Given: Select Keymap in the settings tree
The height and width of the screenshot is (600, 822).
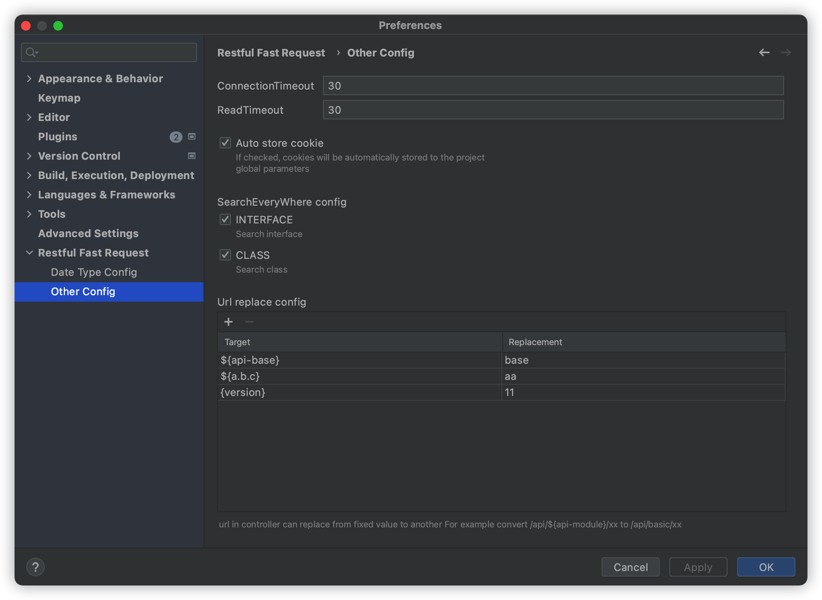Looking at the screenshot, I should click(59, 98).
